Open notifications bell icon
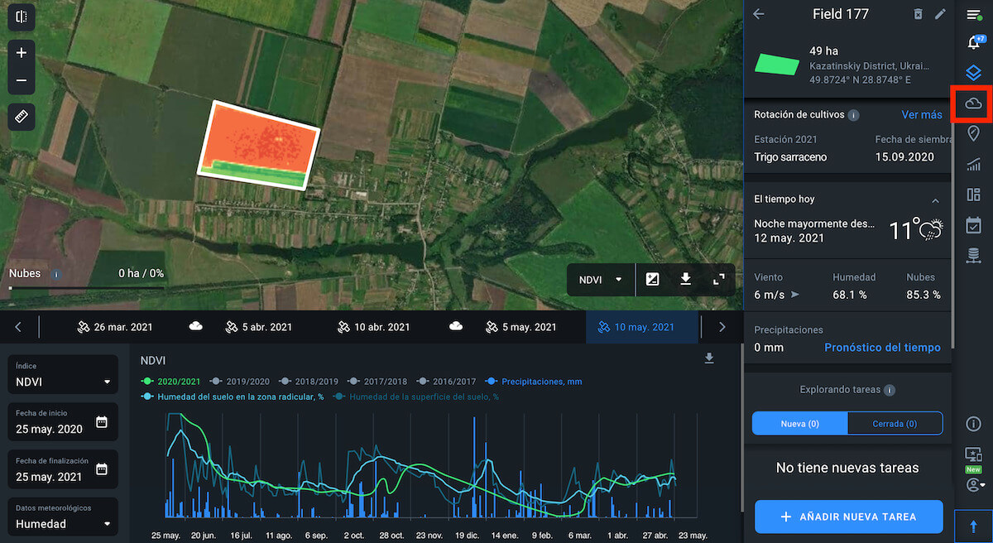The width and height of the screenshot is (993, 543). pos(973,44)
